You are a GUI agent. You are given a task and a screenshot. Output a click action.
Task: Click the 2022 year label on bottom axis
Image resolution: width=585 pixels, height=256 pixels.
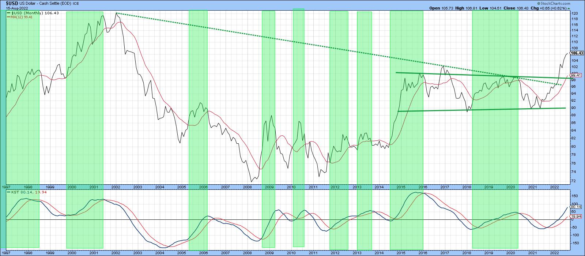click(554, 253)
